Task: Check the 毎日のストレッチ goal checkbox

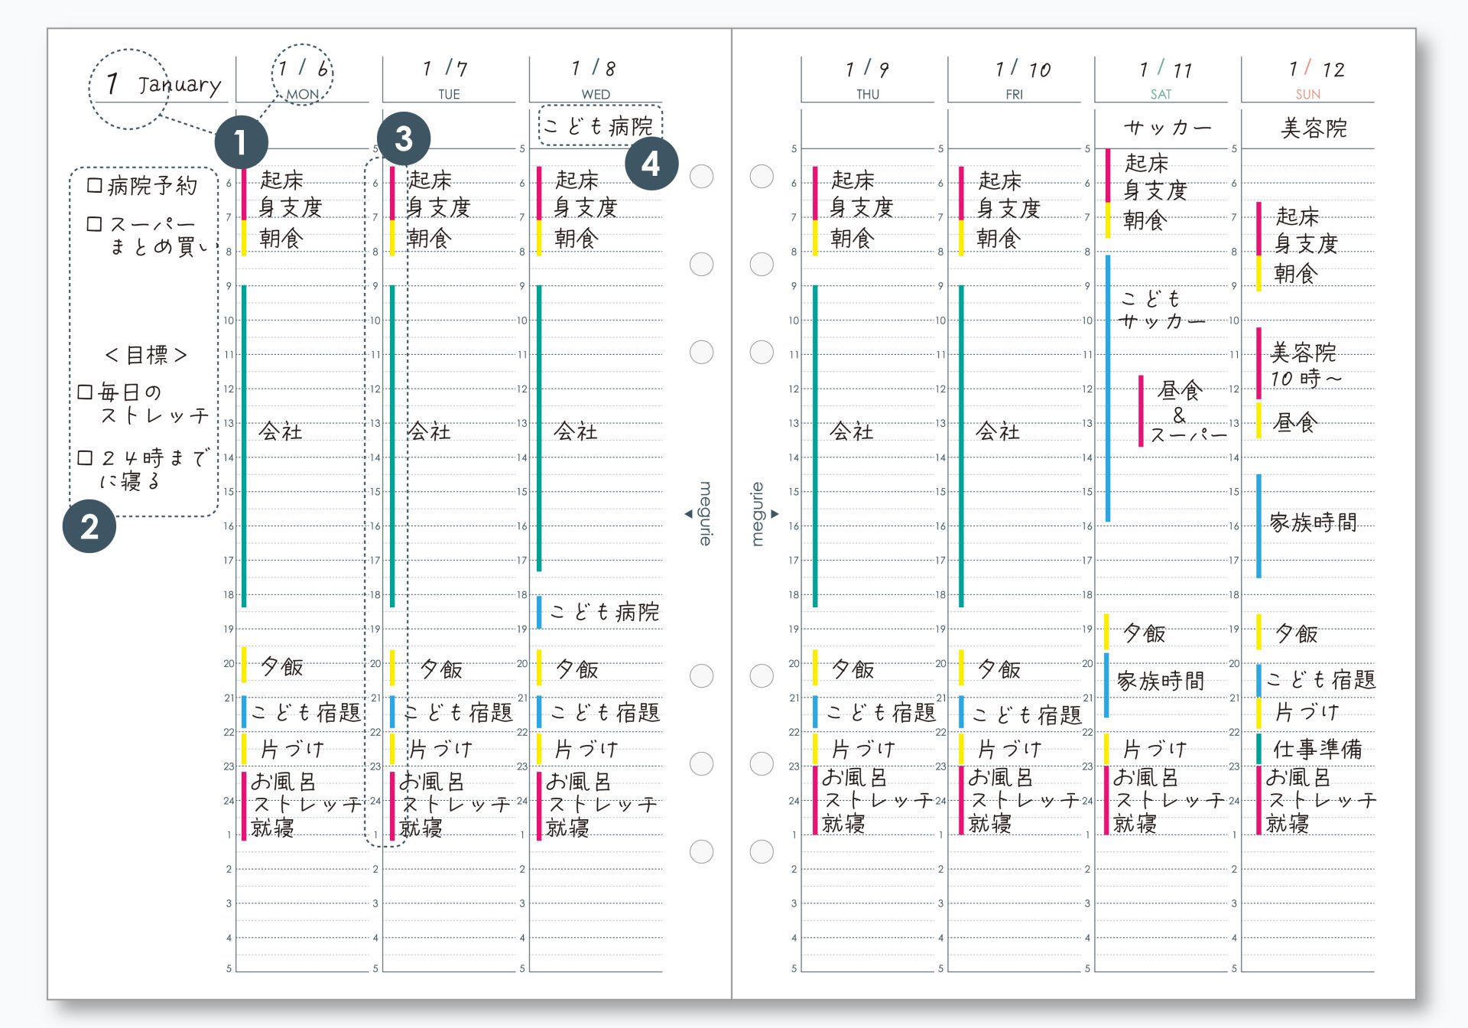Action: [85, 392]
